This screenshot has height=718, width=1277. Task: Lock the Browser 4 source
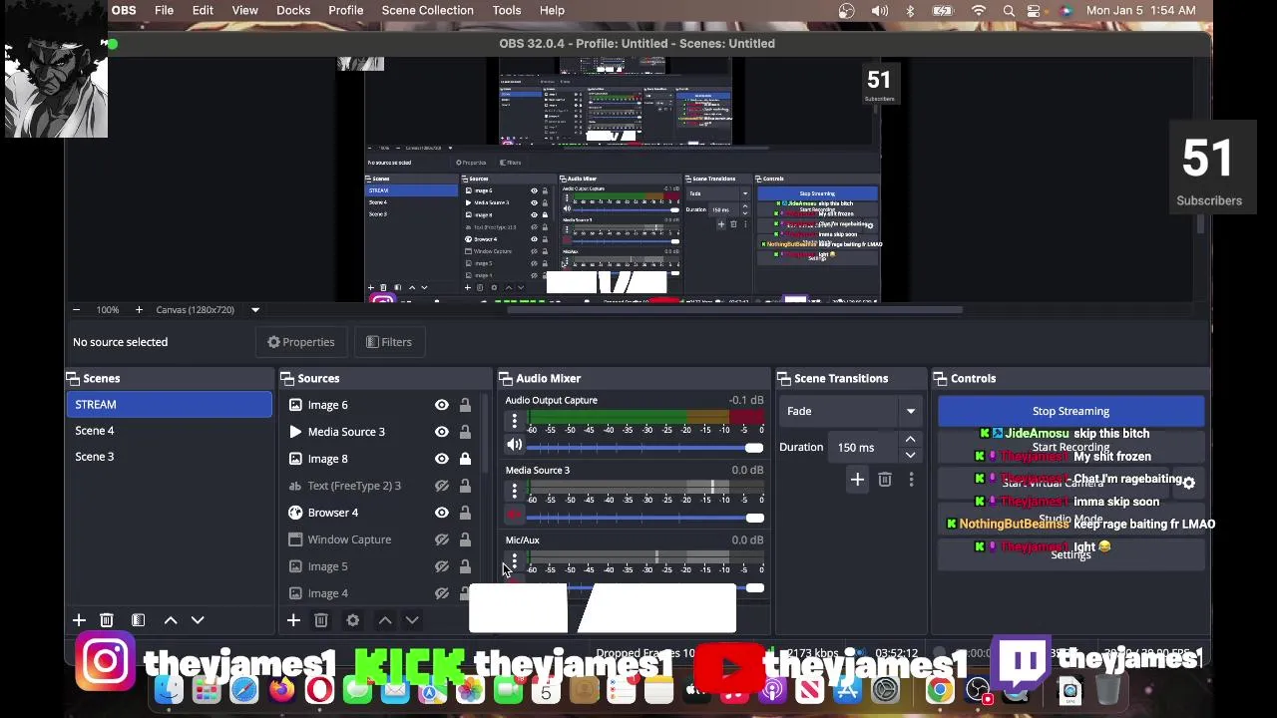pos(465,513)
